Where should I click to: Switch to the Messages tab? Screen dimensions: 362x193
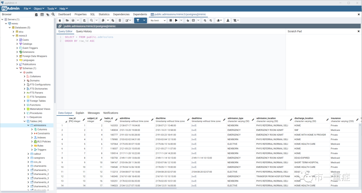point(94,113)
